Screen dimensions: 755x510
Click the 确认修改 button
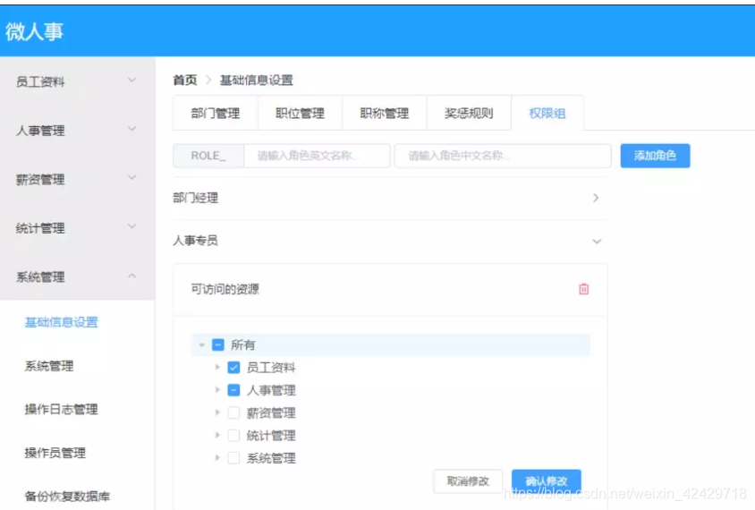click(x=547, y=481)
